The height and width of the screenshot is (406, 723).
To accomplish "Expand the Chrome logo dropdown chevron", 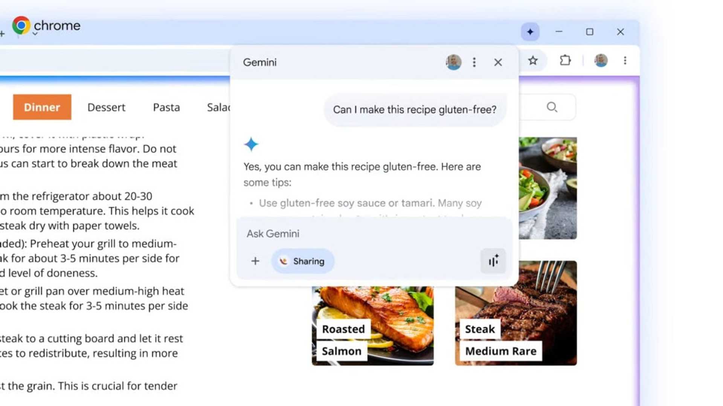I will point(35,34).
